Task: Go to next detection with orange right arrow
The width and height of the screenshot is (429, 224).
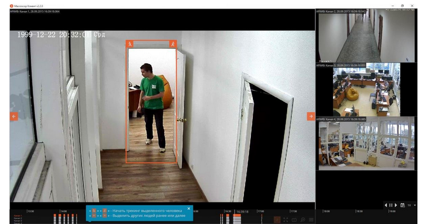Action: (x=311, y=116)
